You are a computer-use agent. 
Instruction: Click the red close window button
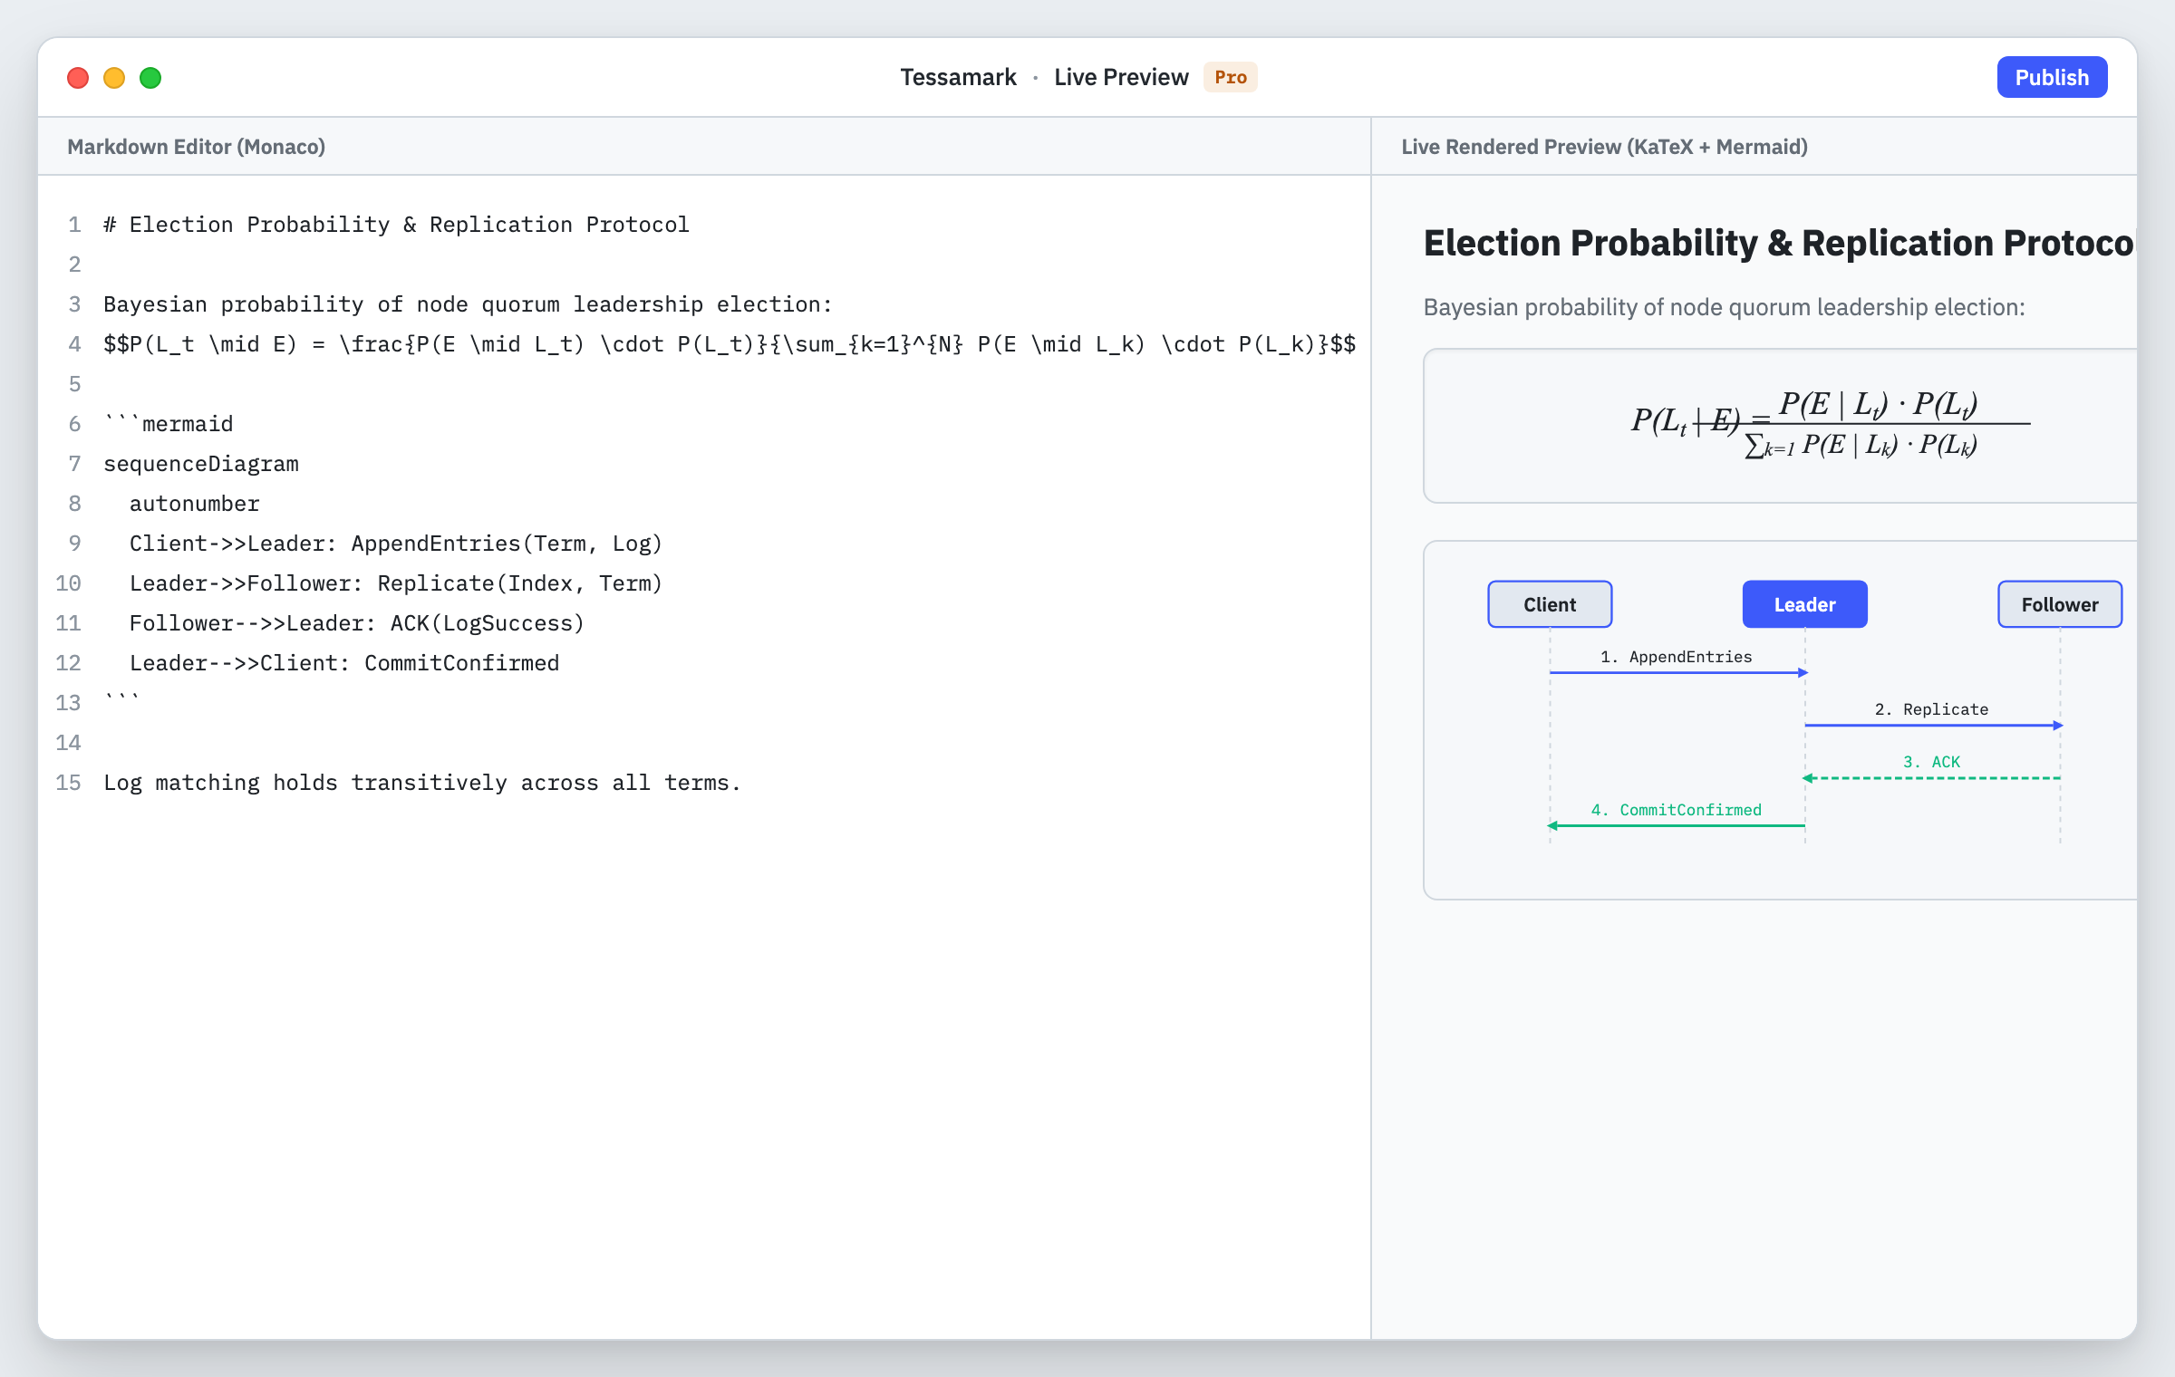click(78, 78)
